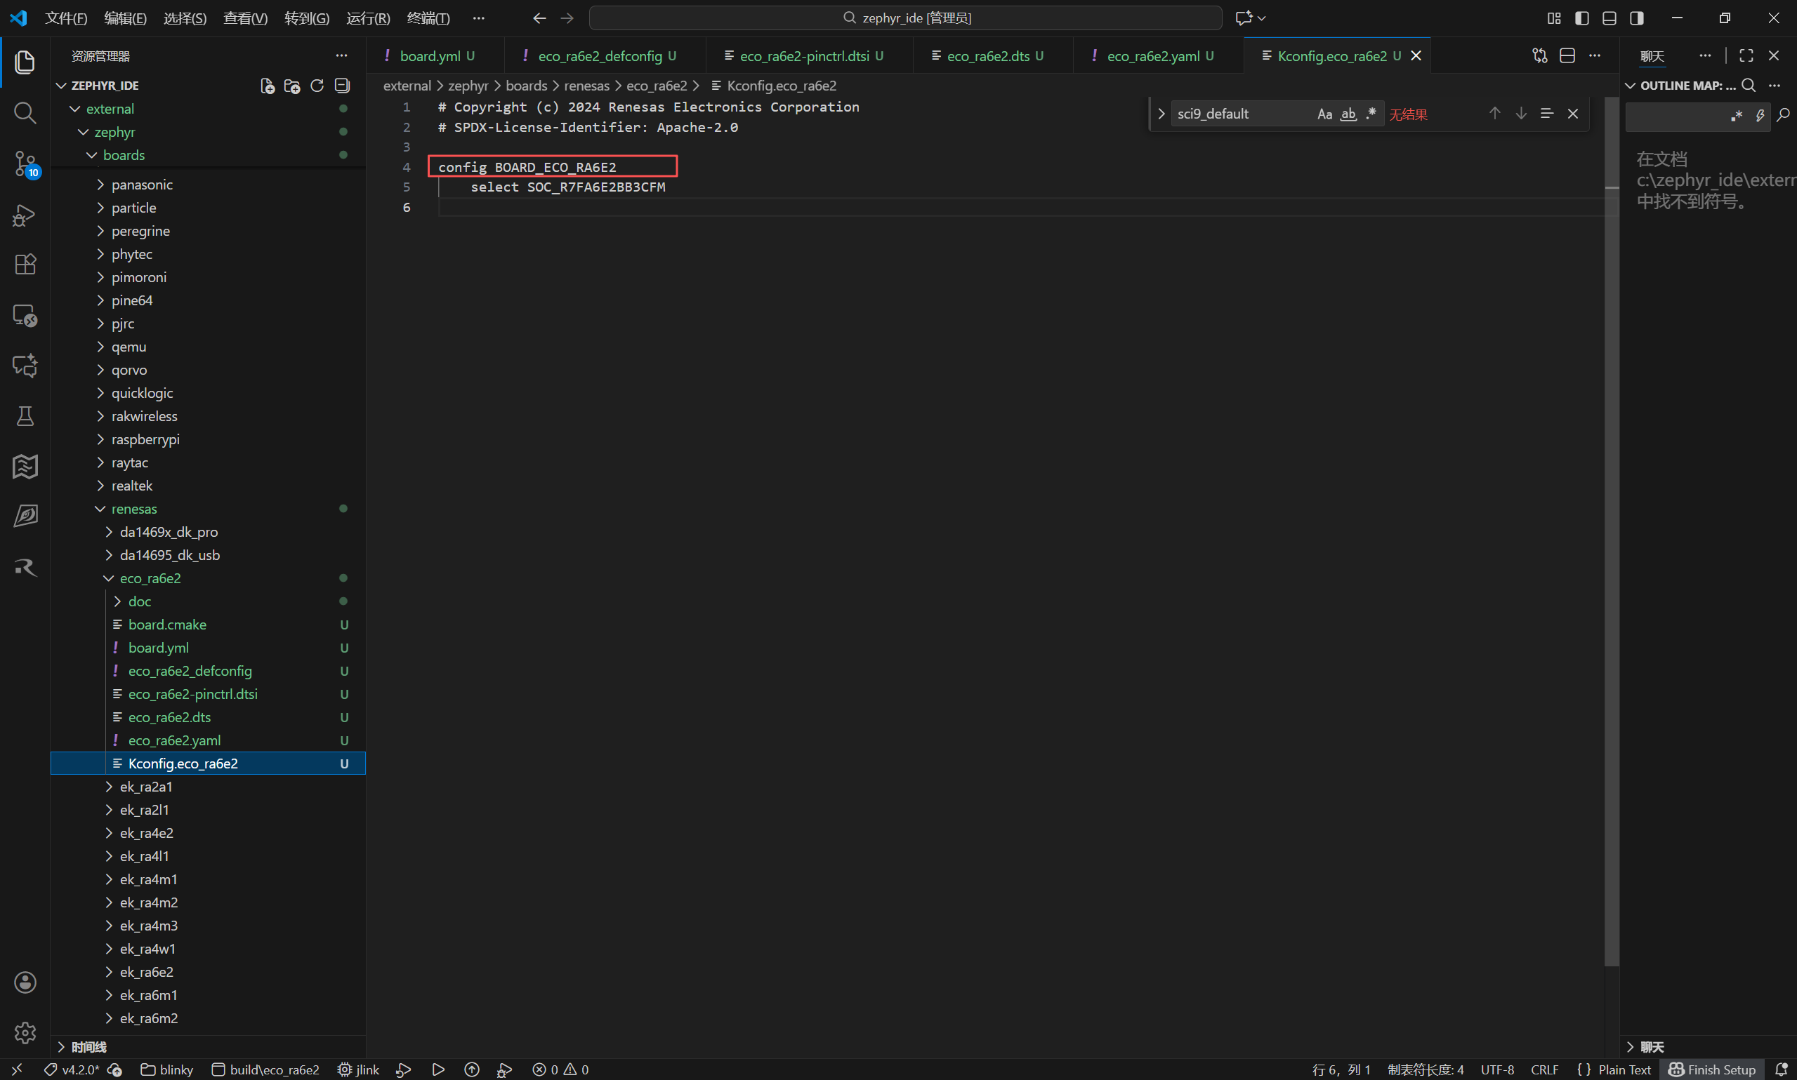
Task: Click the build\eco_ra6e2 status bar item
Action: (x=265, y=1069)
